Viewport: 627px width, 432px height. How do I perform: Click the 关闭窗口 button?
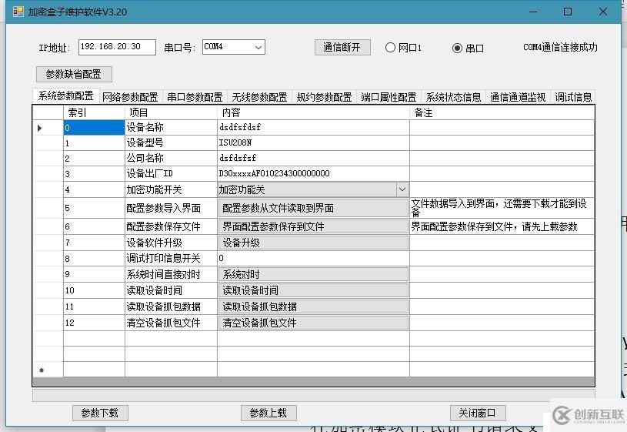(478, 413)
